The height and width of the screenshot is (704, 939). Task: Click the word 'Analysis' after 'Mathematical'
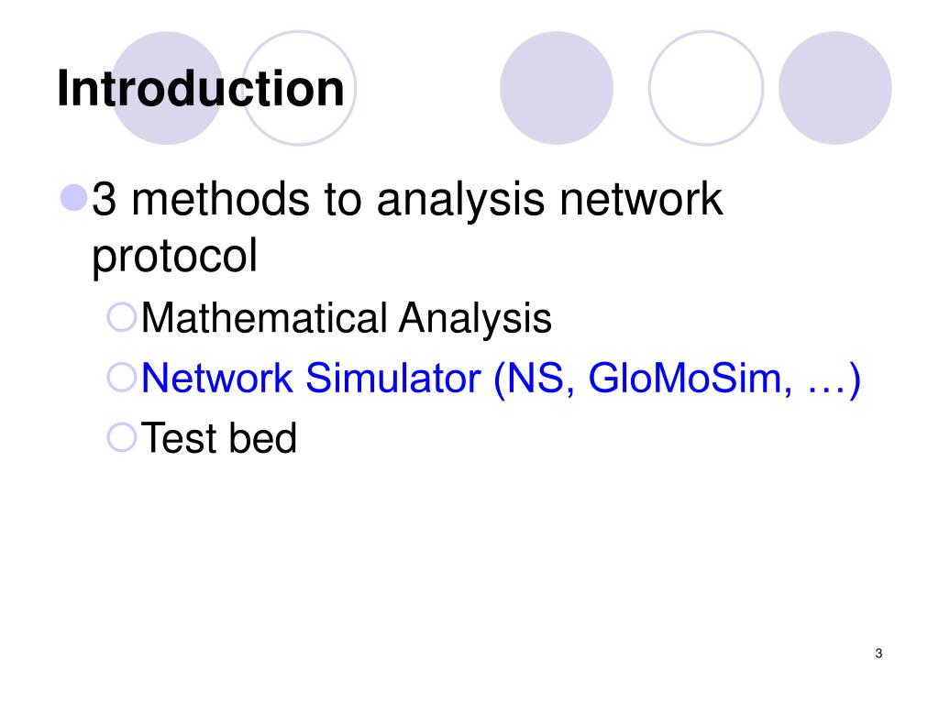pyautogui.click(x=475, y=318)
